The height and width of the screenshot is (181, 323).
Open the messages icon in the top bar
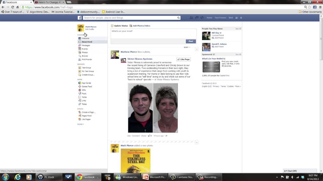[197, 18]
